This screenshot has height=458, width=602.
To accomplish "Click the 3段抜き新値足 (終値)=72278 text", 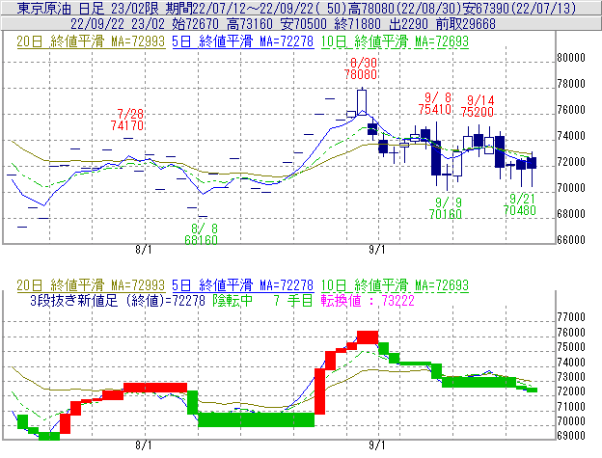I will [118, 300].
